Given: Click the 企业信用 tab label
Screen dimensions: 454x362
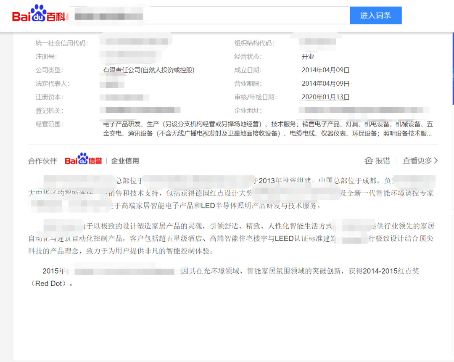Looking at the screenshot, I should [x=124, y=160].
